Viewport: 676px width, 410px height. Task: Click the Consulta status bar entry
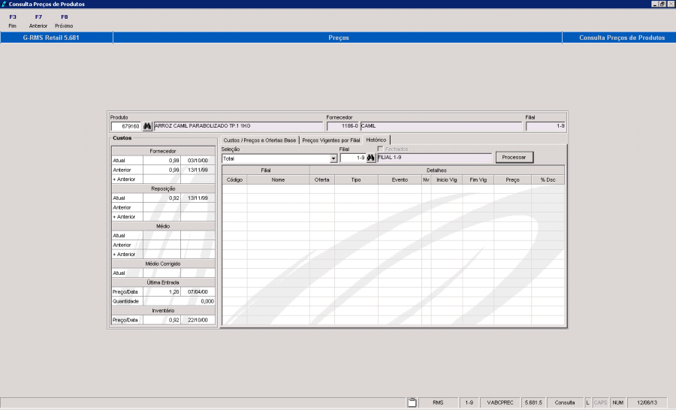tap(565, 402)
